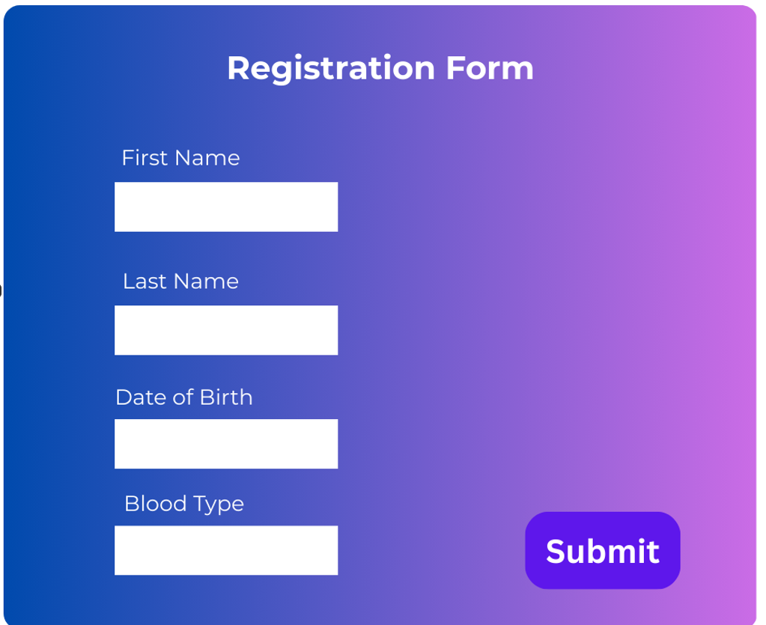Focus the Last Name text box
The width and height of the screenshot is (766, 625).
(226, 330)
